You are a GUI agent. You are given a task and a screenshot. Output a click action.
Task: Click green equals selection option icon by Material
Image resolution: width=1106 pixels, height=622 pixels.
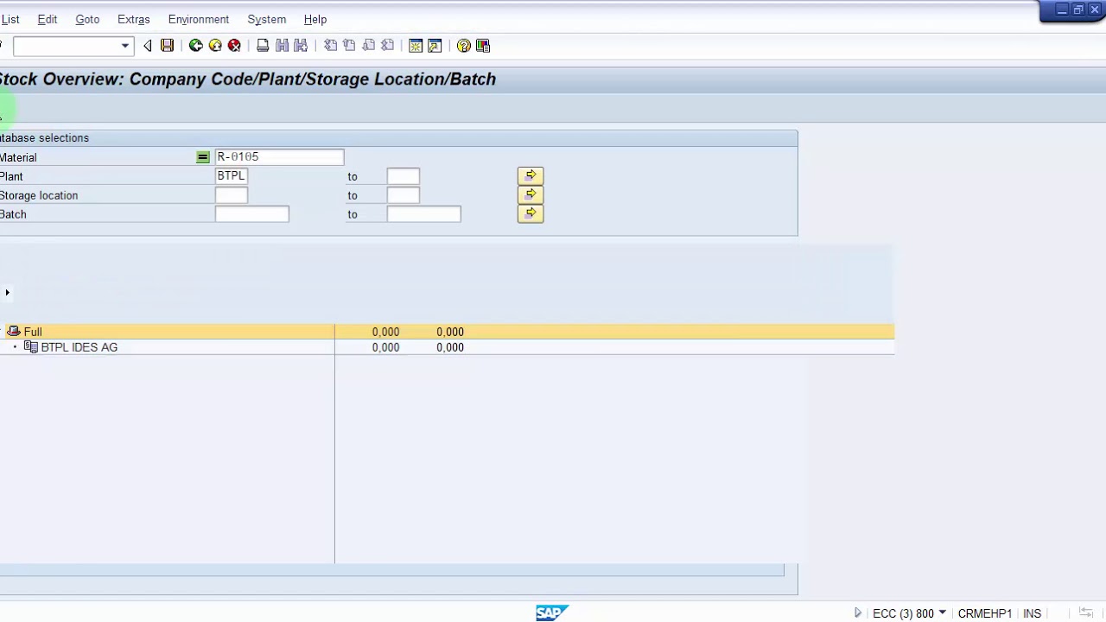coord(202,157)
